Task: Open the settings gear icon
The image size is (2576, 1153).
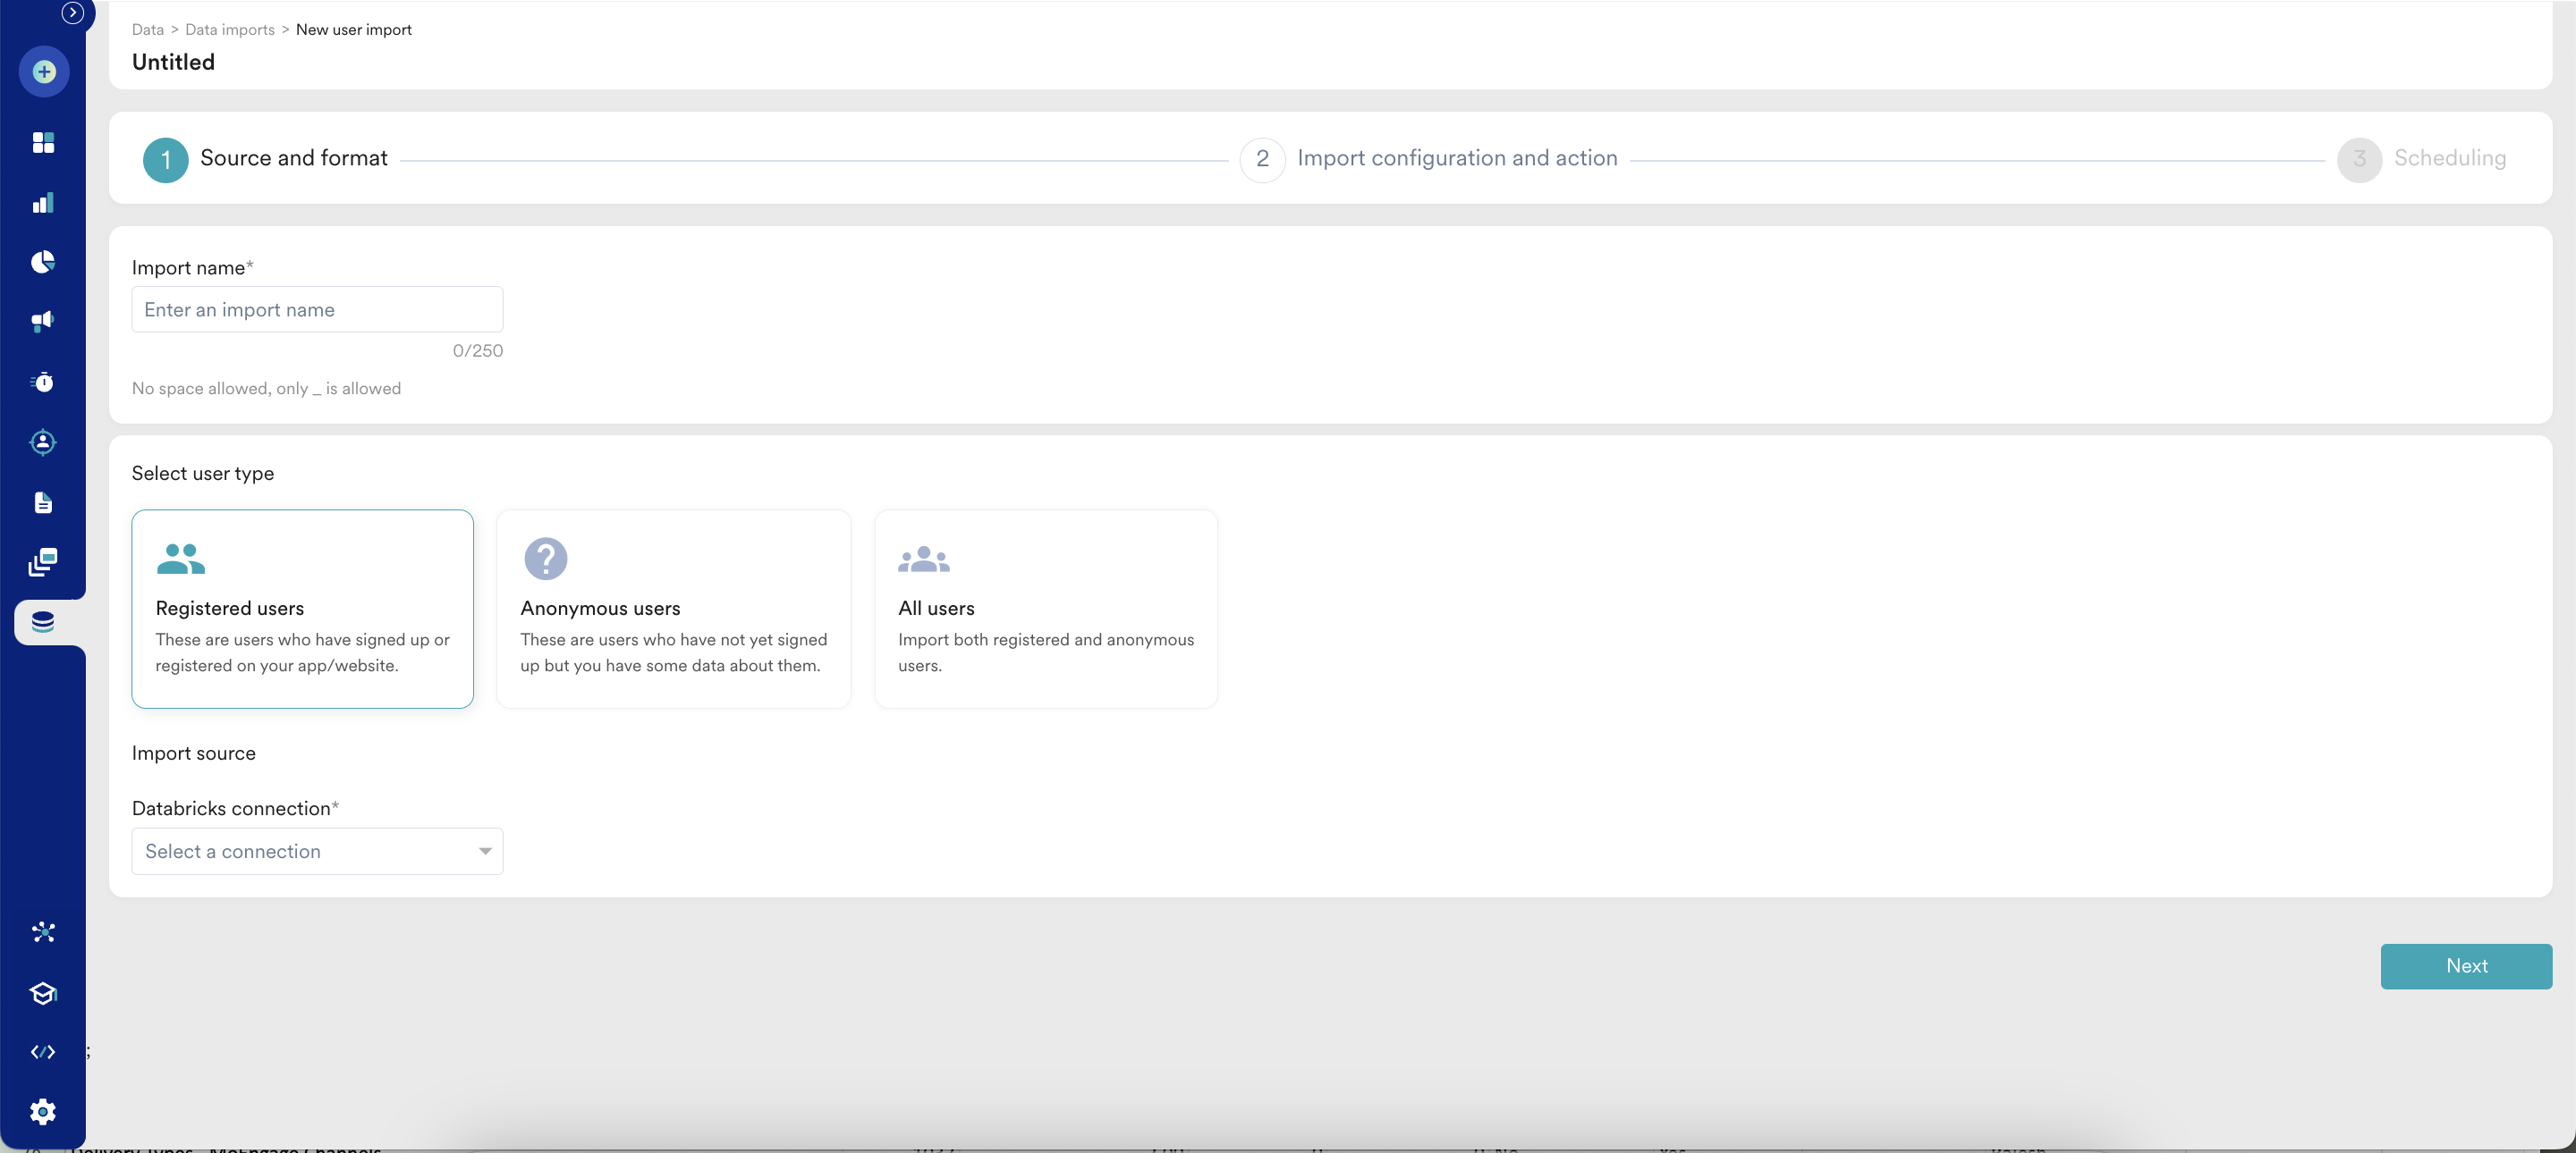Action: pyautogui.click(x=43, y=1111)
